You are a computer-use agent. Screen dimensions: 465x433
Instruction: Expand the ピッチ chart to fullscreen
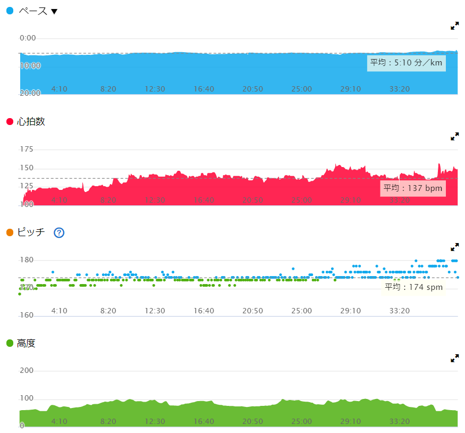[454, 247]
